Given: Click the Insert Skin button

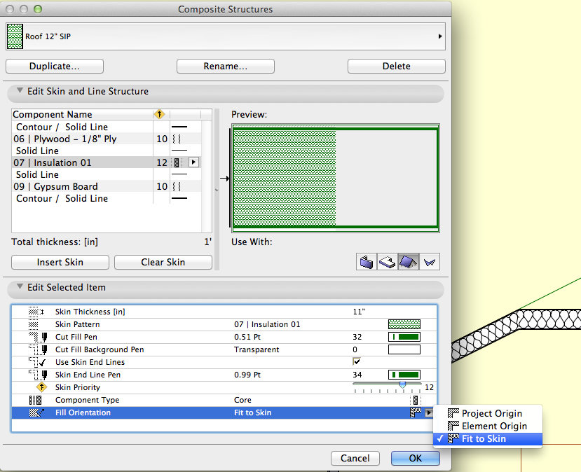Looking at the screenshot, I should coord(60,262).
